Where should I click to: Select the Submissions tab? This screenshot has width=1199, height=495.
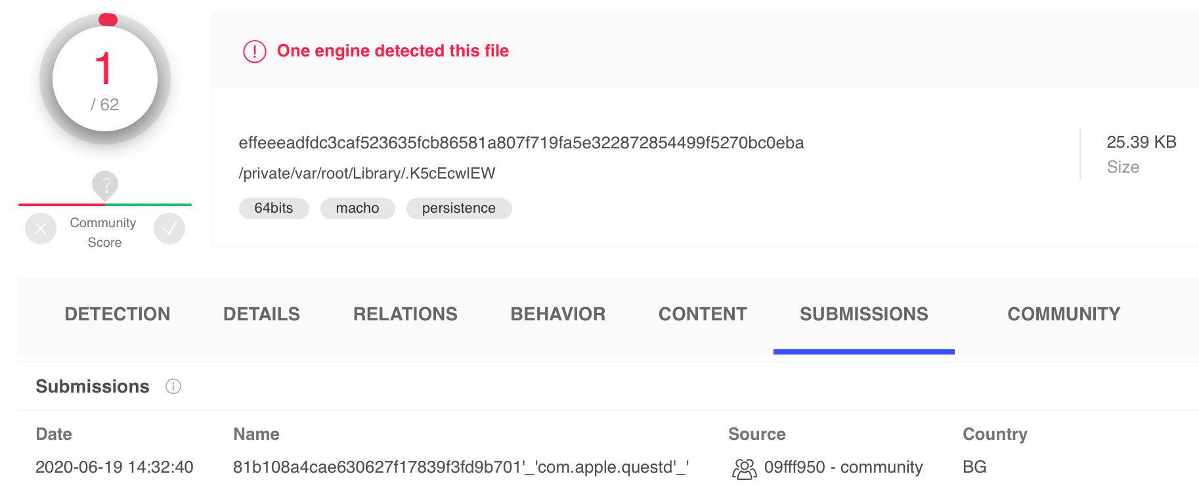pos(863,314)
